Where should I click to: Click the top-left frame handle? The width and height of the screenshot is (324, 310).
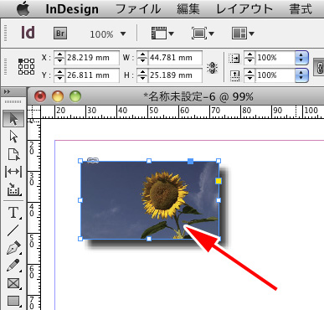click(x=80, y=161)
